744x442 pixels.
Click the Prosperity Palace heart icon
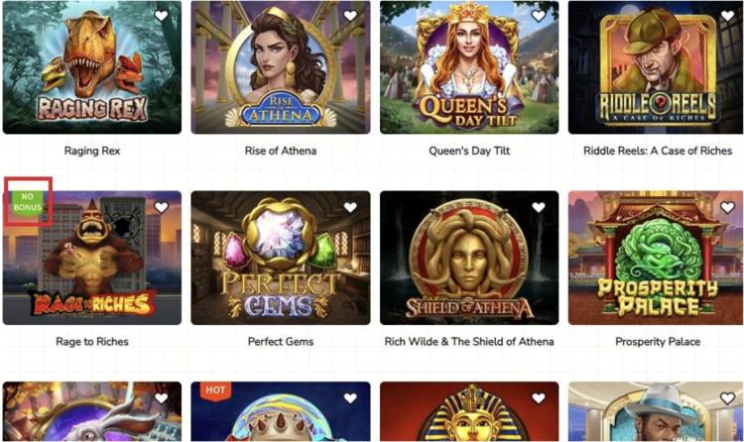727,207
